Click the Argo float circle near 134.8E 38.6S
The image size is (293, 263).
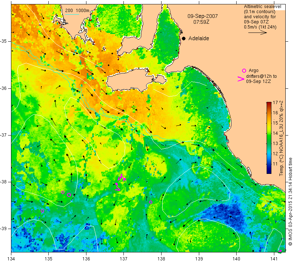(x=42, y=211)
